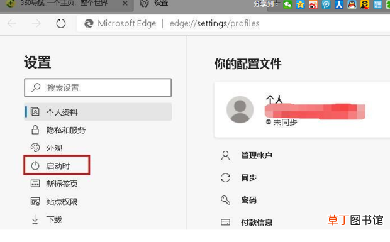Share to Qzone star icon

[x=301, y=4]
